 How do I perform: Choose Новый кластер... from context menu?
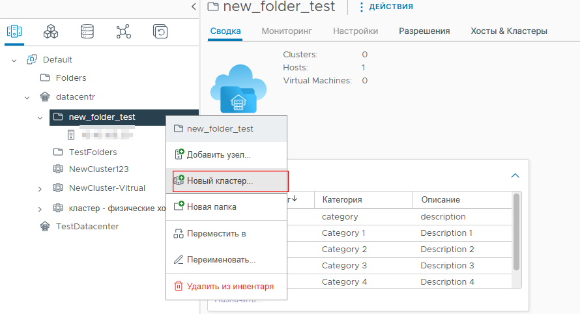[x=226, y=181]
